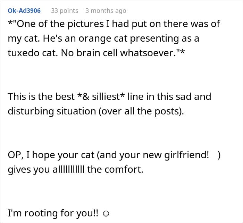Click the word "comfort"
The width and height of the screenshot is (243, 223).
click(124, 170)
